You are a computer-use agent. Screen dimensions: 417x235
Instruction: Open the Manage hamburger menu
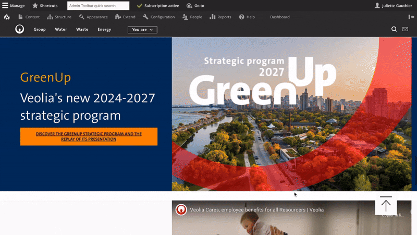pos(5,6)
